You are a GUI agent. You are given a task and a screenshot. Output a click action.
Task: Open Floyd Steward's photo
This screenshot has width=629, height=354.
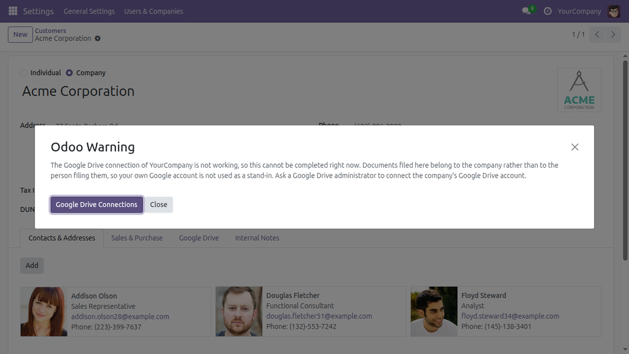(434, 312)
